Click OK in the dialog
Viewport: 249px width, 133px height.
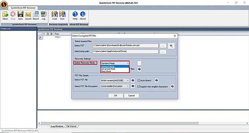tap(116, 95)
